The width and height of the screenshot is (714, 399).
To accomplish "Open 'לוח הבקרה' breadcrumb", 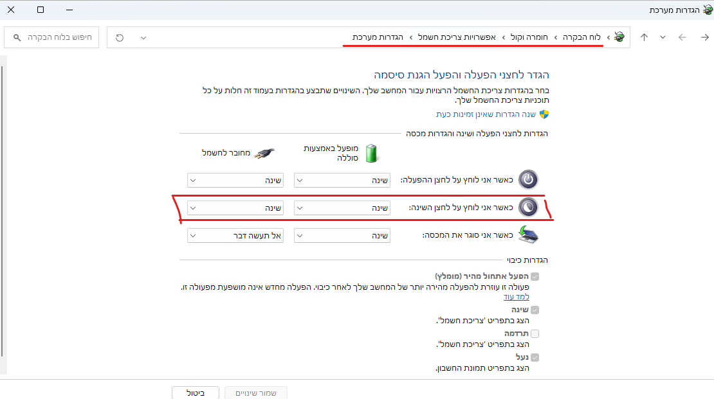I will tap(581, 37).
